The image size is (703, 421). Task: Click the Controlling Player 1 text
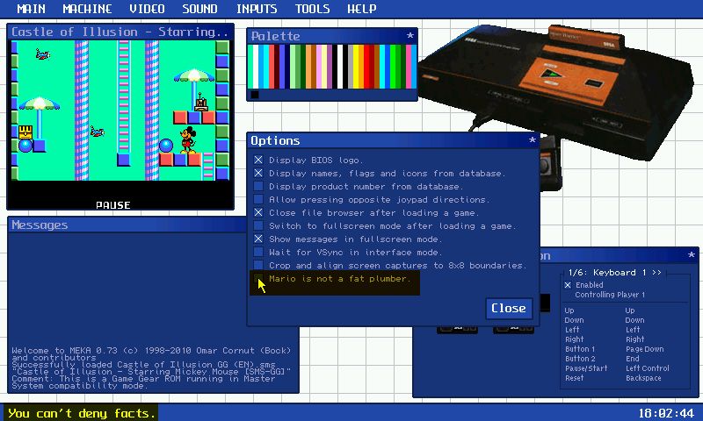610,295
